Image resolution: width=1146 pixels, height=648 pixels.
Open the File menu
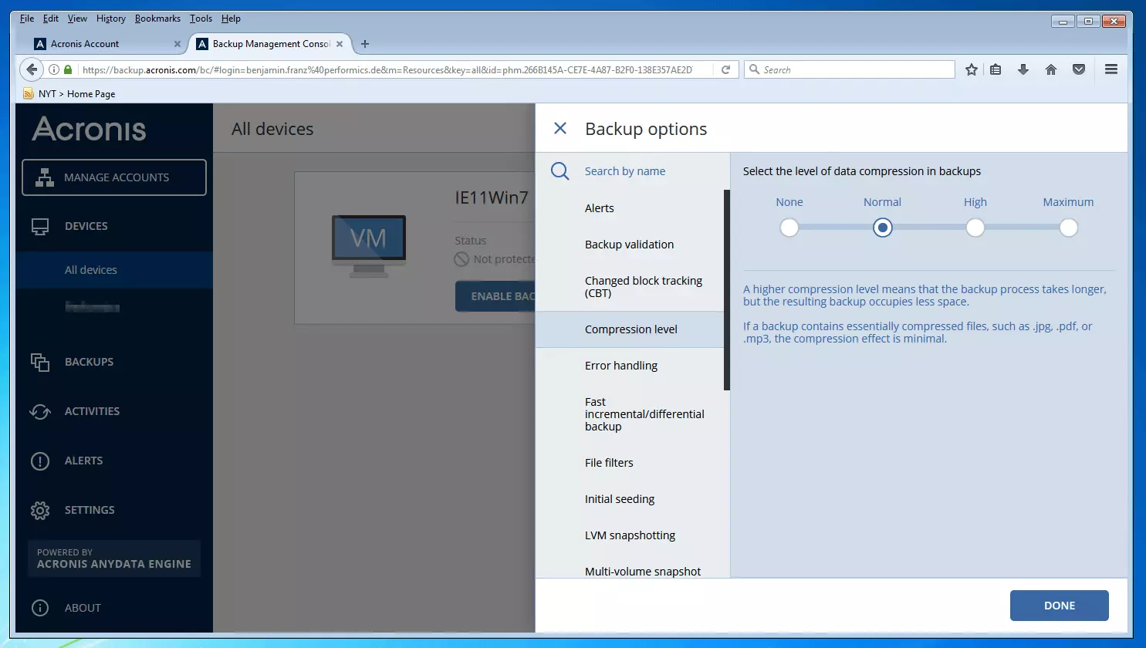click(x=27, y=19)
